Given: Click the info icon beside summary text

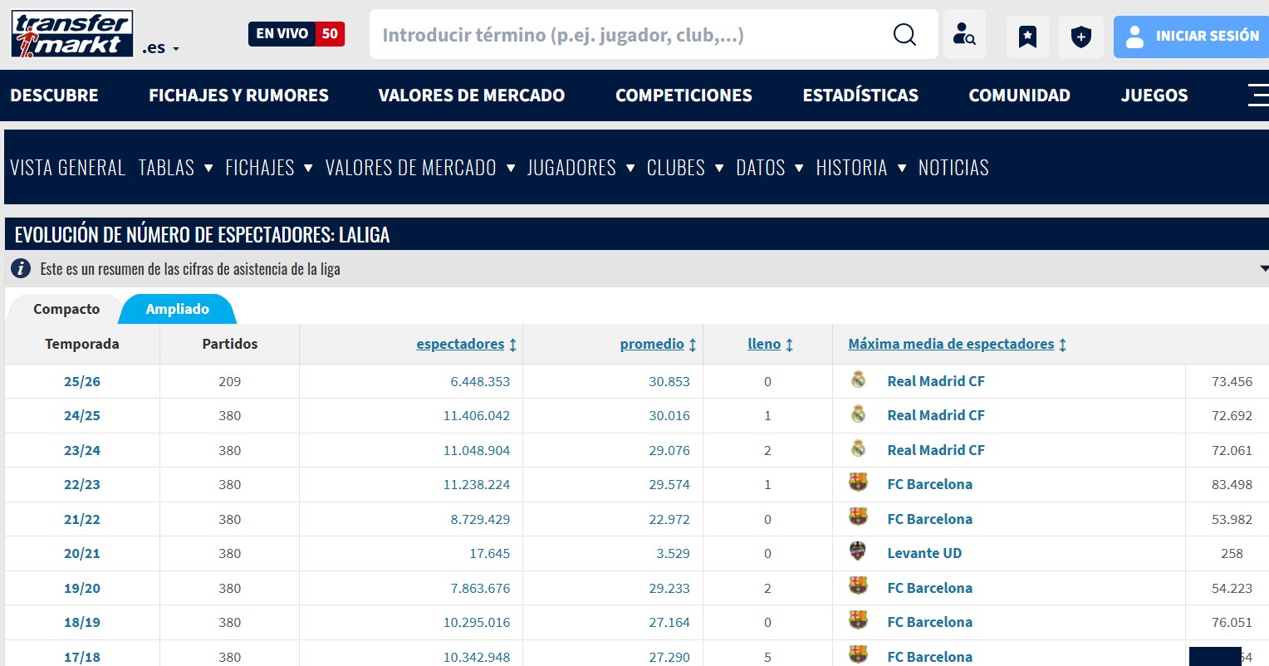Looking at the screenshot, I should 21,268.
